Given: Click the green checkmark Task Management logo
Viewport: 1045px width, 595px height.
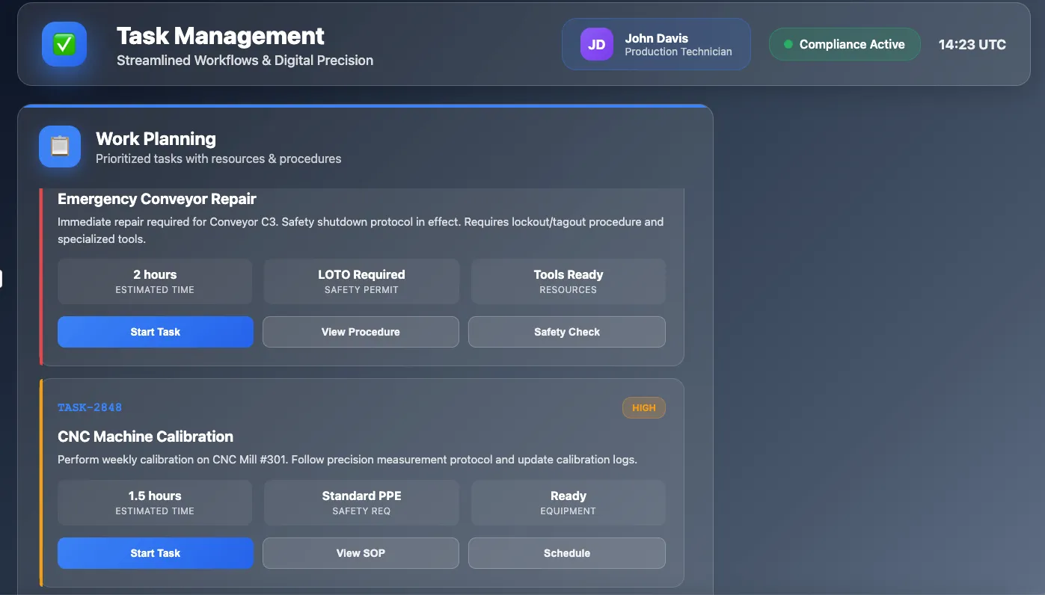Looking at the screenshot, I should [64, 44].
